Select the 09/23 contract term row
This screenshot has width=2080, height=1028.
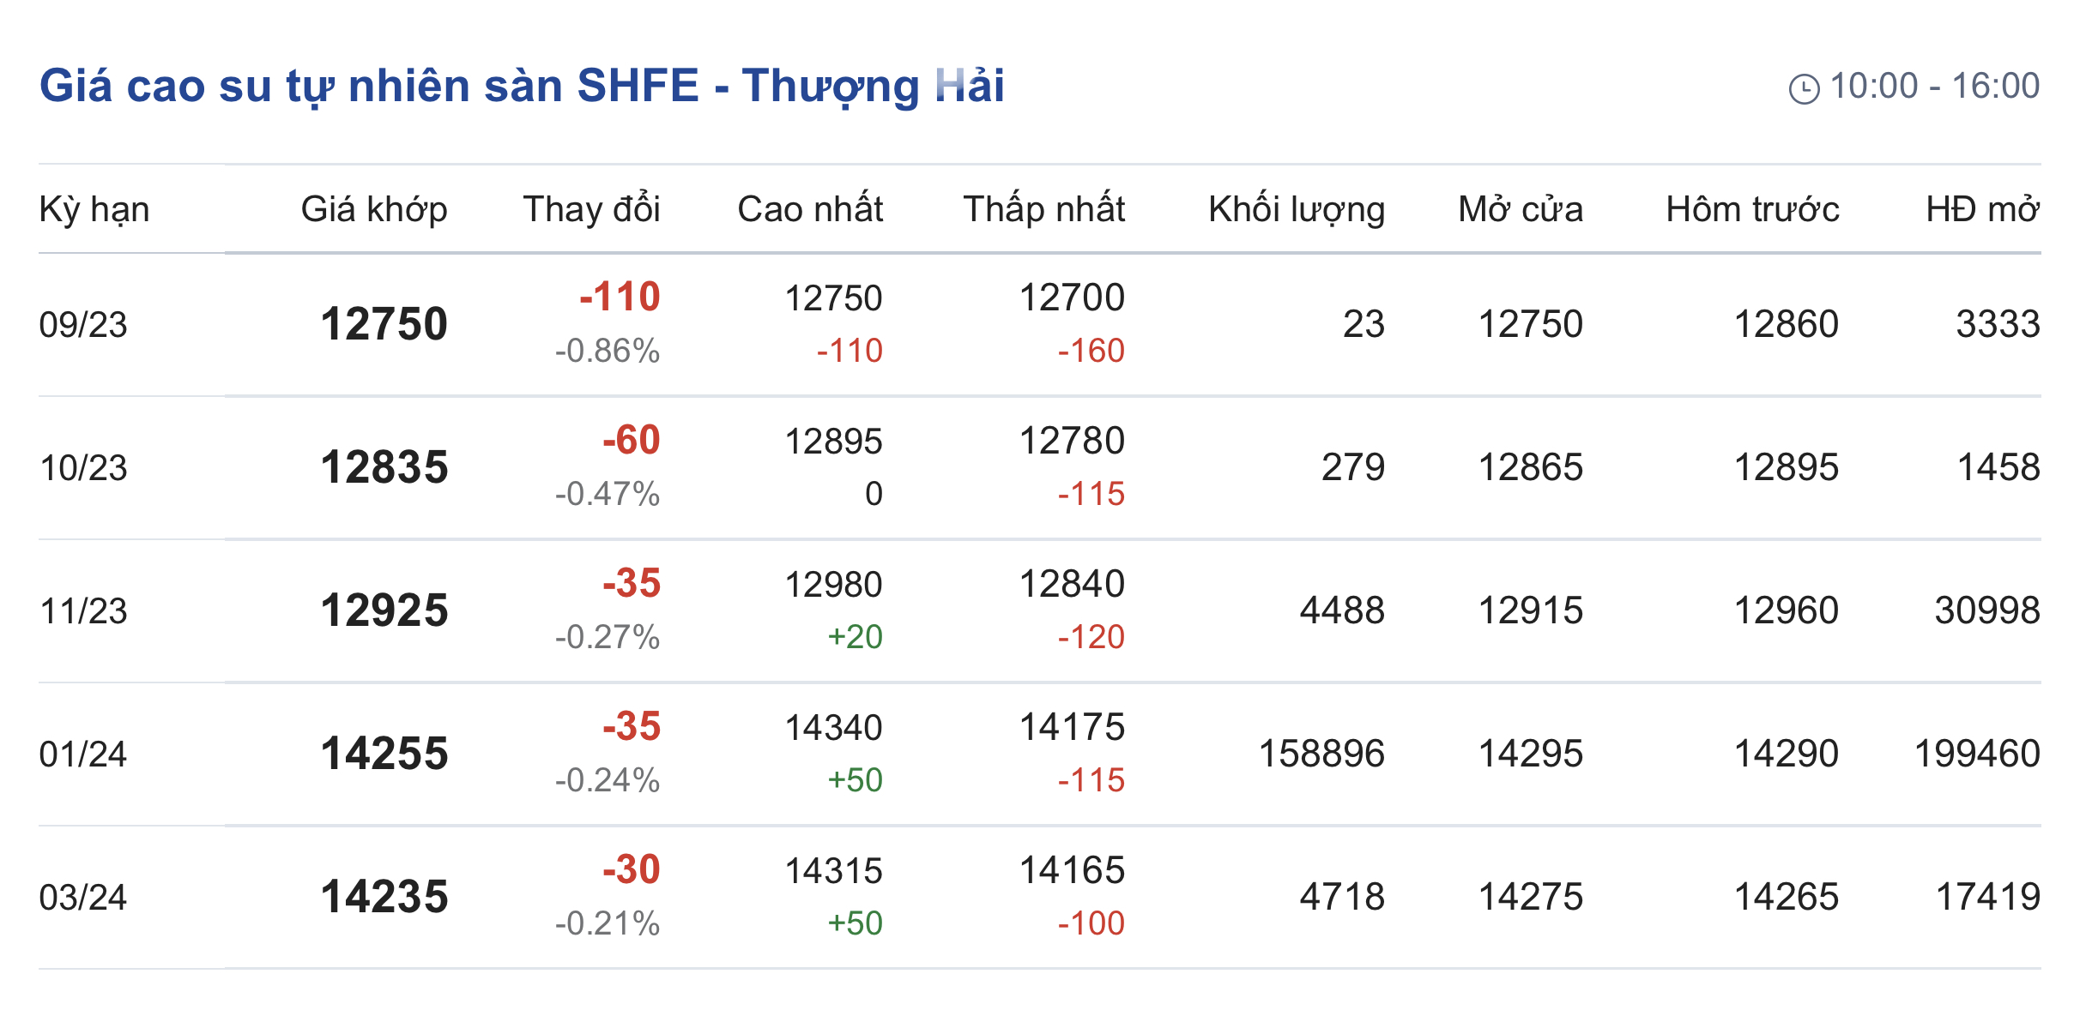point(83,325)
